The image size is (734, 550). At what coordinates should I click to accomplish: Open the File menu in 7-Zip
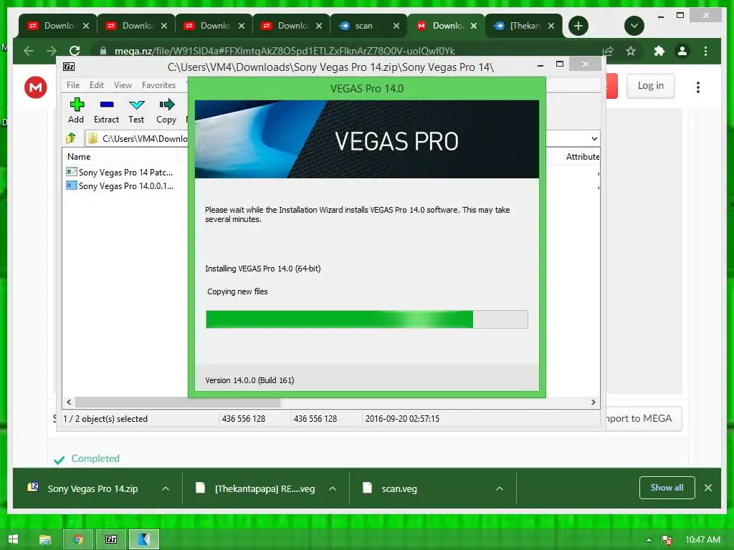click(73, 85)
